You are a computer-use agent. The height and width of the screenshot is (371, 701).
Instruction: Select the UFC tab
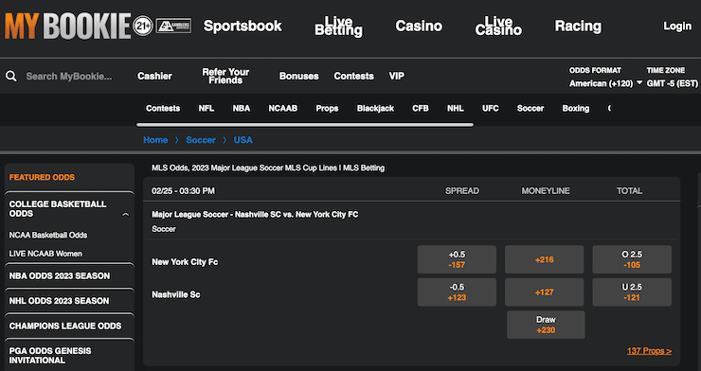pyautogui.click(x=491, y=109)
